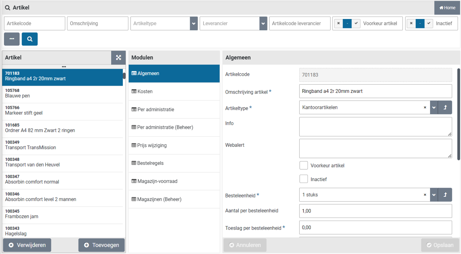The image size is (461, 254).
Task: Click the Verwijderen button
Action: [x=27, y=245]
